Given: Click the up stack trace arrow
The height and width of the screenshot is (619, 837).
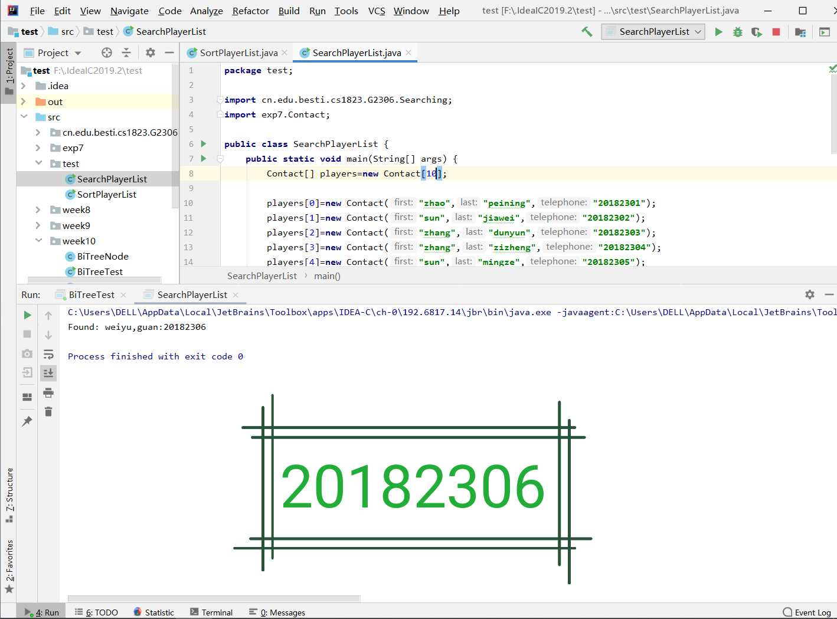Looking at the screenshot, I should (x=48, y=315).
